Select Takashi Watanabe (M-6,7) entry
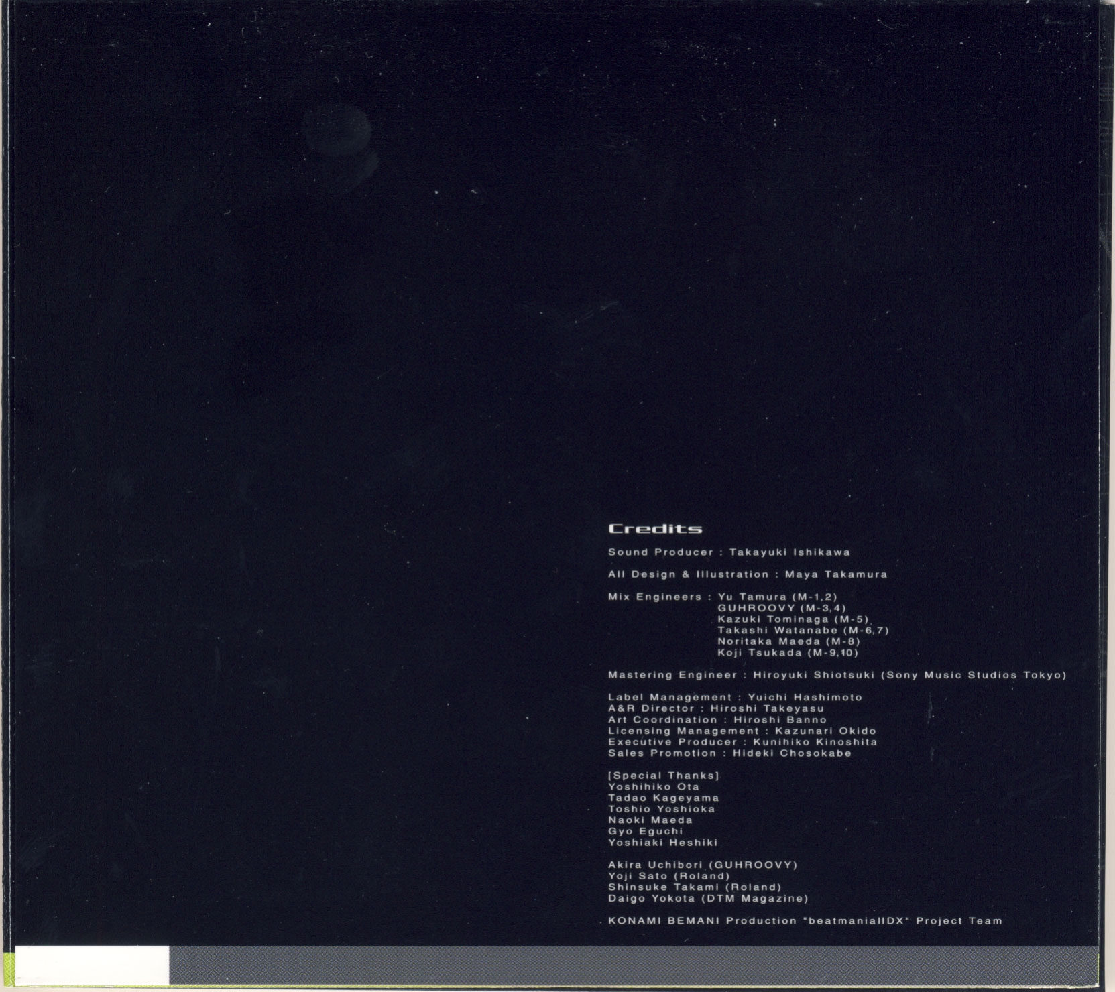This screenshot has height=992, width=1115. tap(803, 630)
